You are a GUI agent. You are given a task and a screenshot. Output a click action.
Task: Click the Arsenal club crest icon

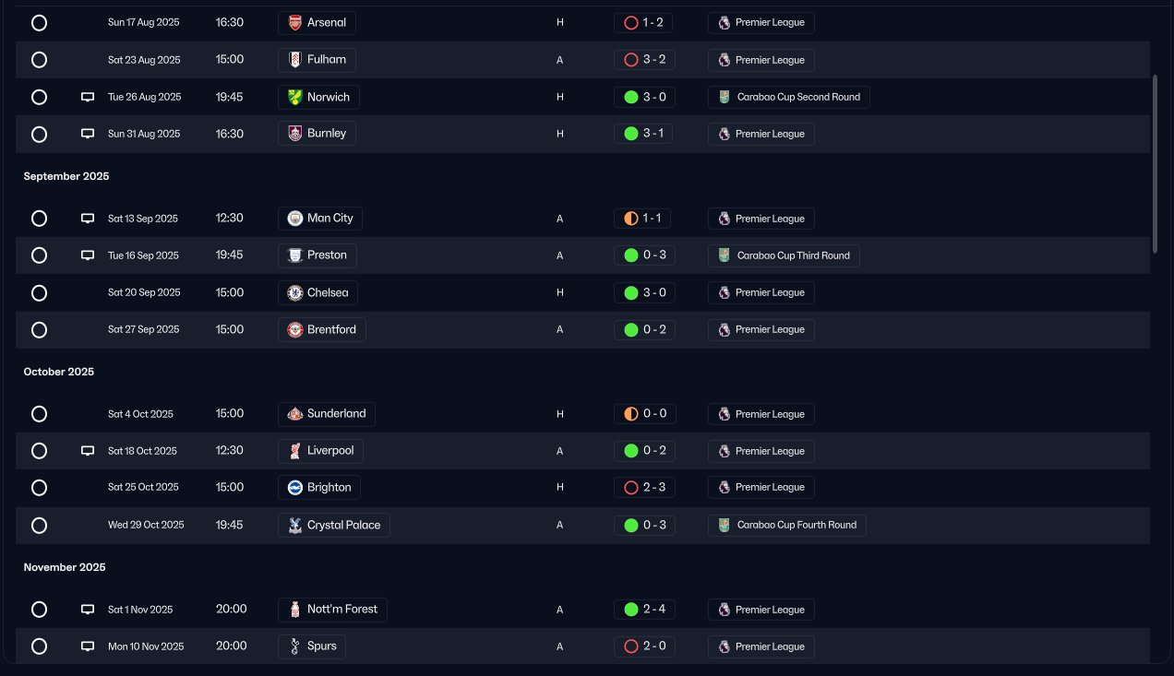294,23
